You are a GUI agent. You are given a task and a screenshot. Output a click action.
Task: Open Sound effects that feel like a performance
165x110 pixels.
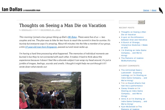tap(133, 84)
